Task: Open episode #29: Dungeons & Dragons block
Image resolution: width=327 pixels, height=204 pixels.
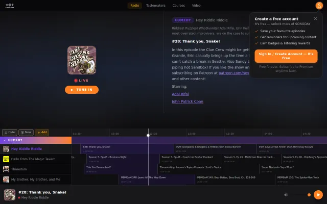Action: pyautogui.click(x=215, y=149)
